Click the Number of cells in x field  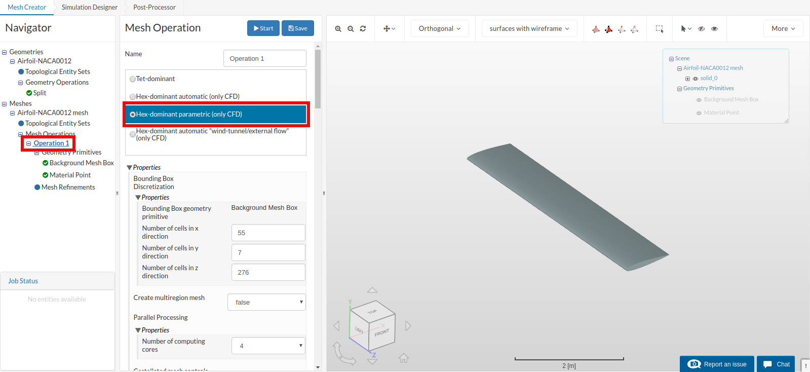point(268,233)
